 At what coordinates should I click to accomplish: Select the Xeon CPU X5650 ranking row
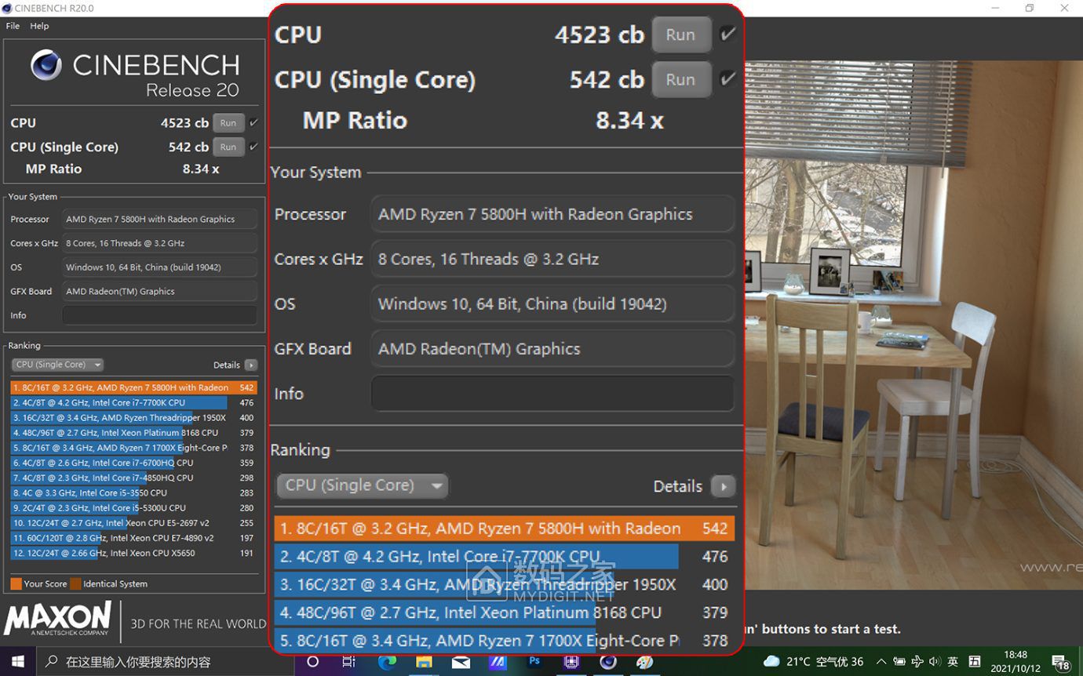tap(133, 553)
